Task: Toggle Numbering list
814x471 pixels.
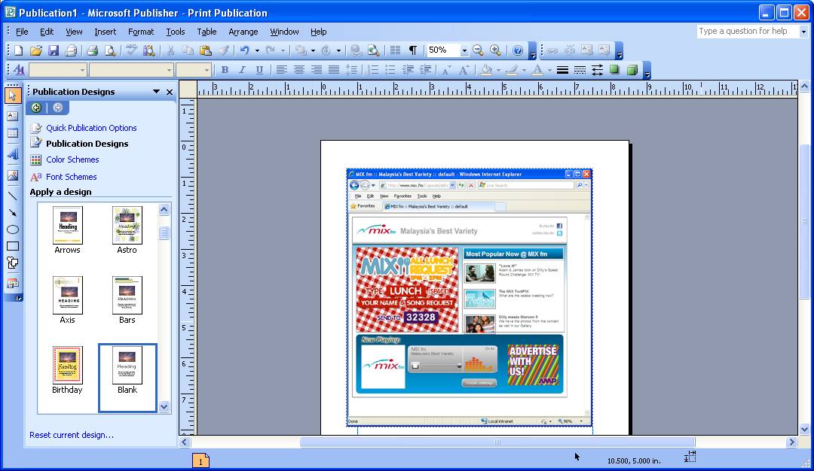Action: point(373,70)
